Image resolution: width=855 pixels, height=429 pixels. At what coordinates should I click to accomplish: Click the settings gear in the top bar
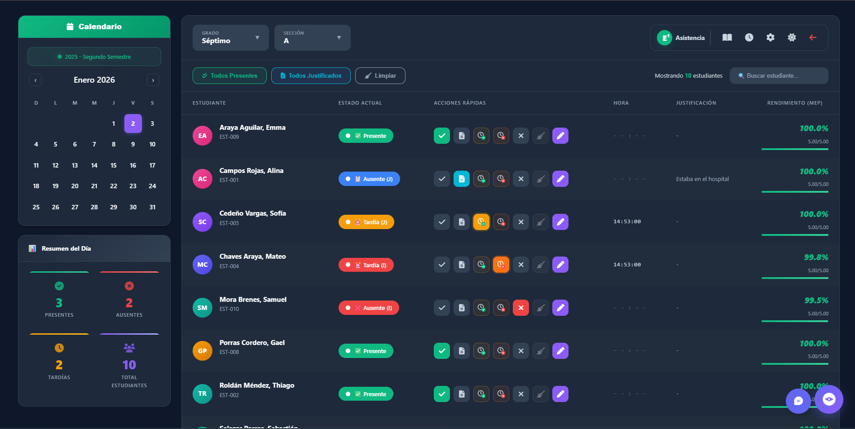coord(770,38)
